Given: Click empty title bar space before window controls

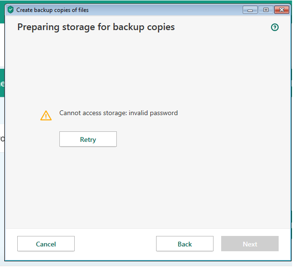Looking at the screenshot, I should coord(168,10).
